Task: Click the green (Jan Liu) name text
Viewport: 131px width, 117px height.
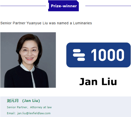Action: coord(31,101)
